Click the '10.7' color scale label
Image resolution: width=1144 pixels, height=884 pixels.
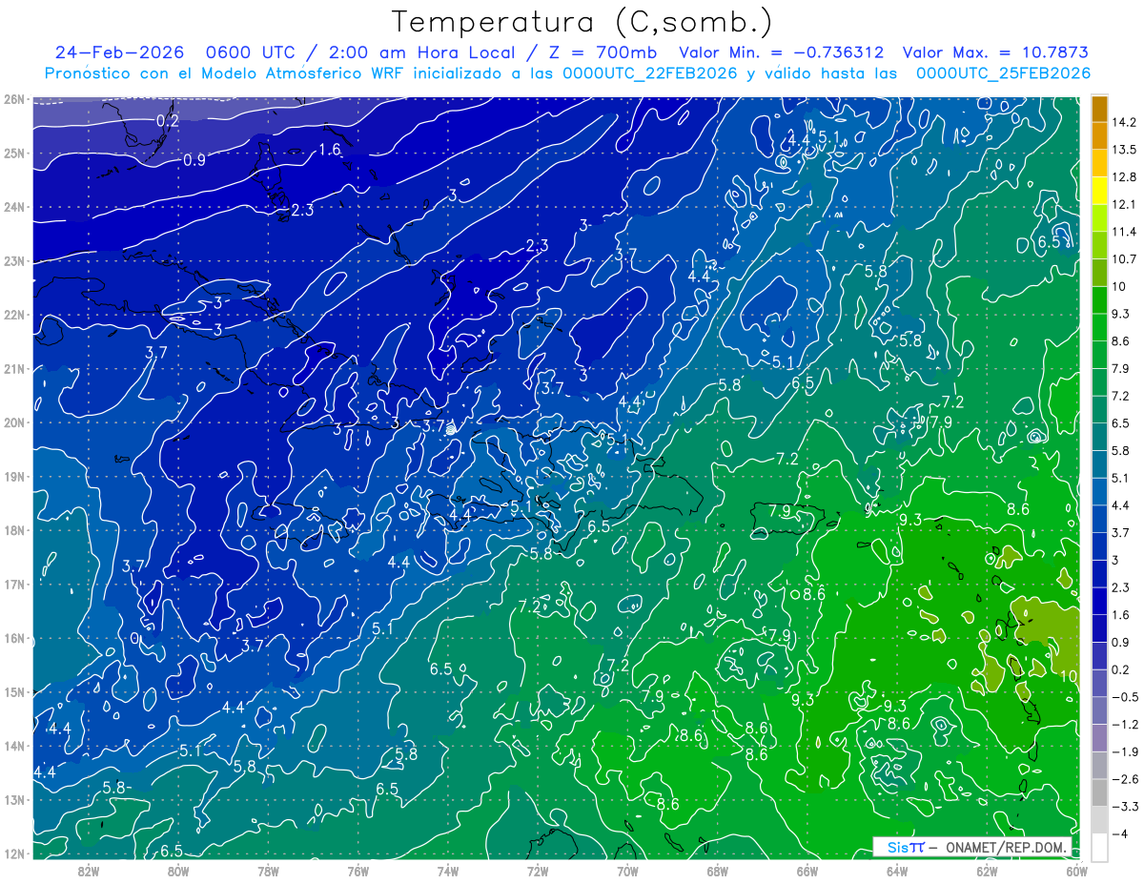[1126, 258]
